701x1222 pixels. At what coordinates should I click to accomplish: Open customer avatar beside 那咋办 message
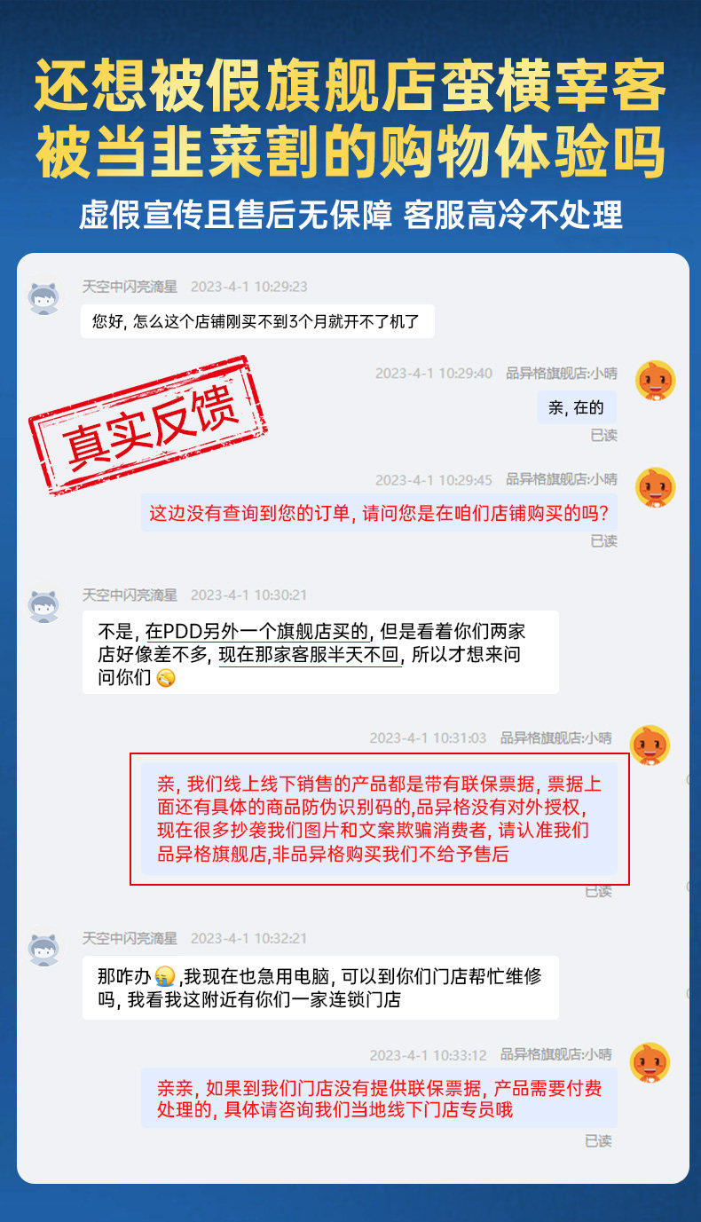(x=44, y=947)
